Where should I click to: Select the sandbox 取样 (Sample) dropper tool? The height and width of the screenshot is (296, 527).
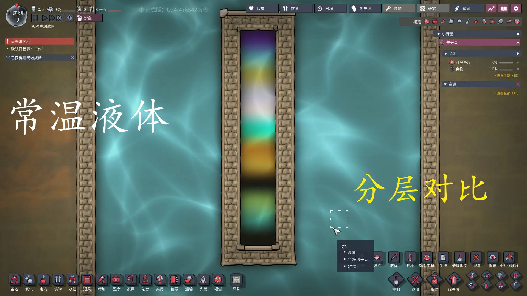(394, 258)
